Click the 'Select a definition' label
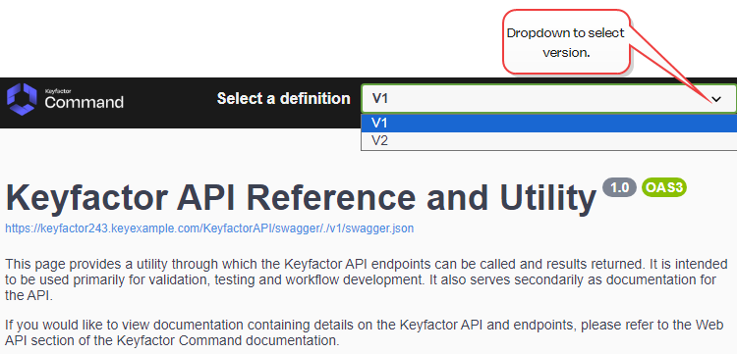This screenshot has height=354, width=737. [283, 98]
